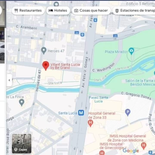Select Estaciones de transporte filter chip
This screenshot has width=155, height=155.
point(134,10)
